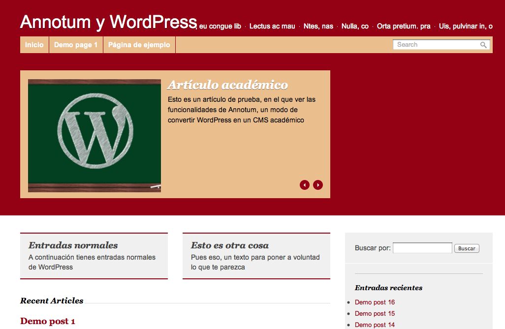Screen dimensions: 505x329
Task: Open the Página de ejemplo menu item
Action: pyautogui.click(x=139, y=45)
